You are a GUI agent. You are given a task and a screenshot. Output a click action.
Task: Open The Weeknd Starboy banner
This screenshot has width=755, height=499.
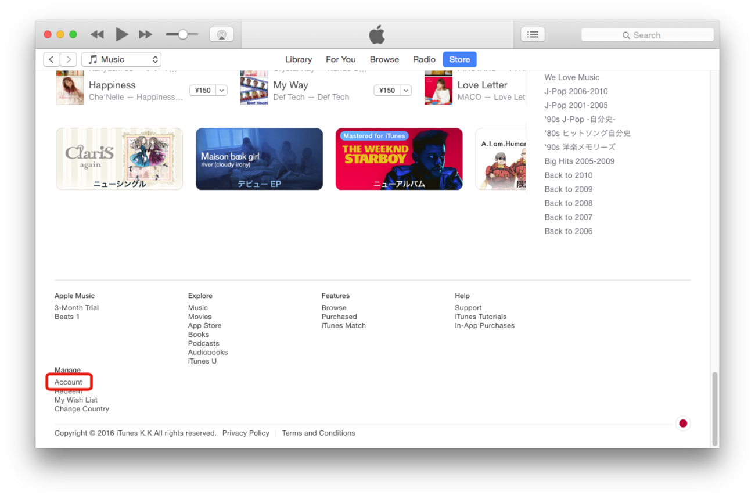pyautogui.click(x=399, y=159)
